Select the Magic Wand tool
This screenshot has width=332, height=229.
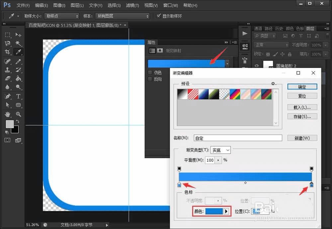coord(18,43)
